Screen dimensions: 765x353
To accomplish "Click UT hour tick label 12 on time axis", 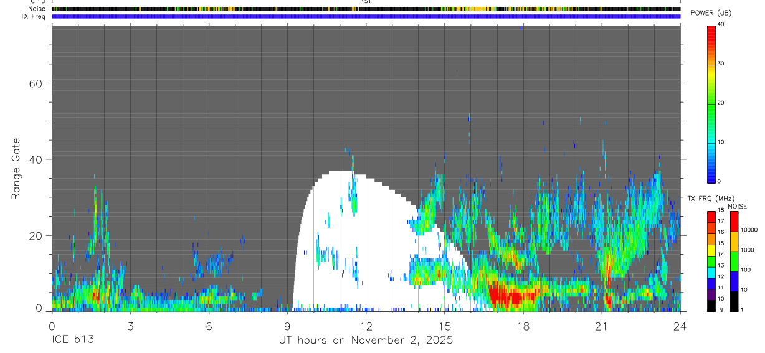I will tap(366, 326).
